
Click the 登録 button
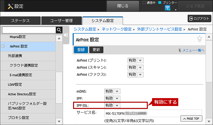pyautogui.click(x=81, y=50)
